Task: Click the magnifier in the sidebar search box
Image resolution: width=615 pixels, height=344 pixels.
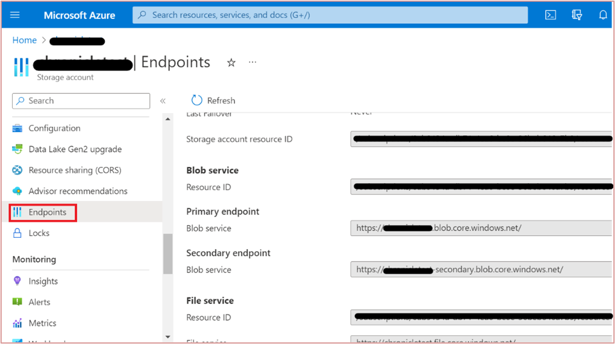Action: [20, 100]
